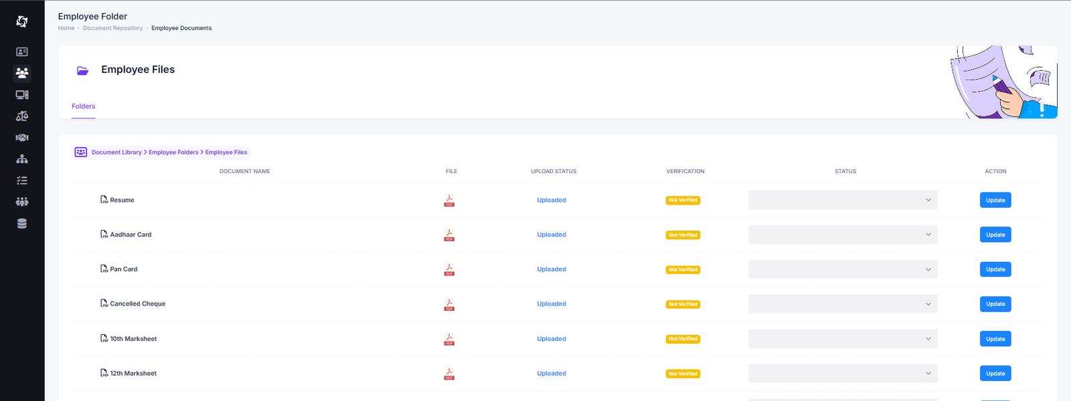Navigate to Employee Folders in path breadcrumb
The width and height of the screenshot is (1071, 401).
click(x=173, y=152)
